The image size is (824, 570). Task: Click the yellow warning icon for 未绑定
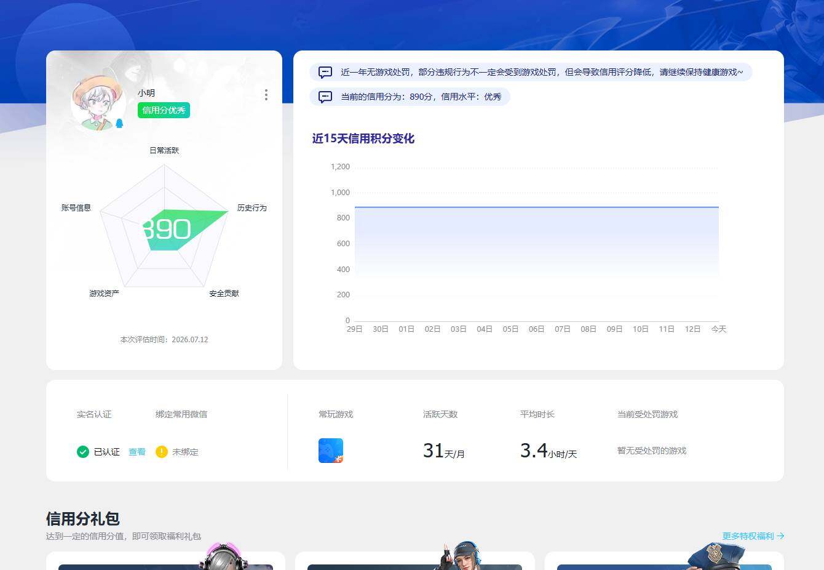162,452
